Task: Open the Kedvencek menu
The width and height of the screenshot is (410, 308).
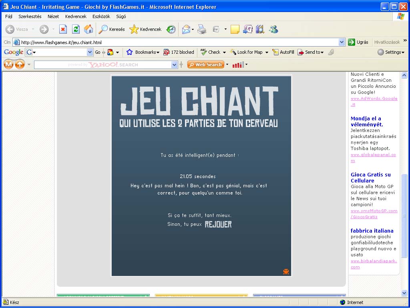Action: 76,16
